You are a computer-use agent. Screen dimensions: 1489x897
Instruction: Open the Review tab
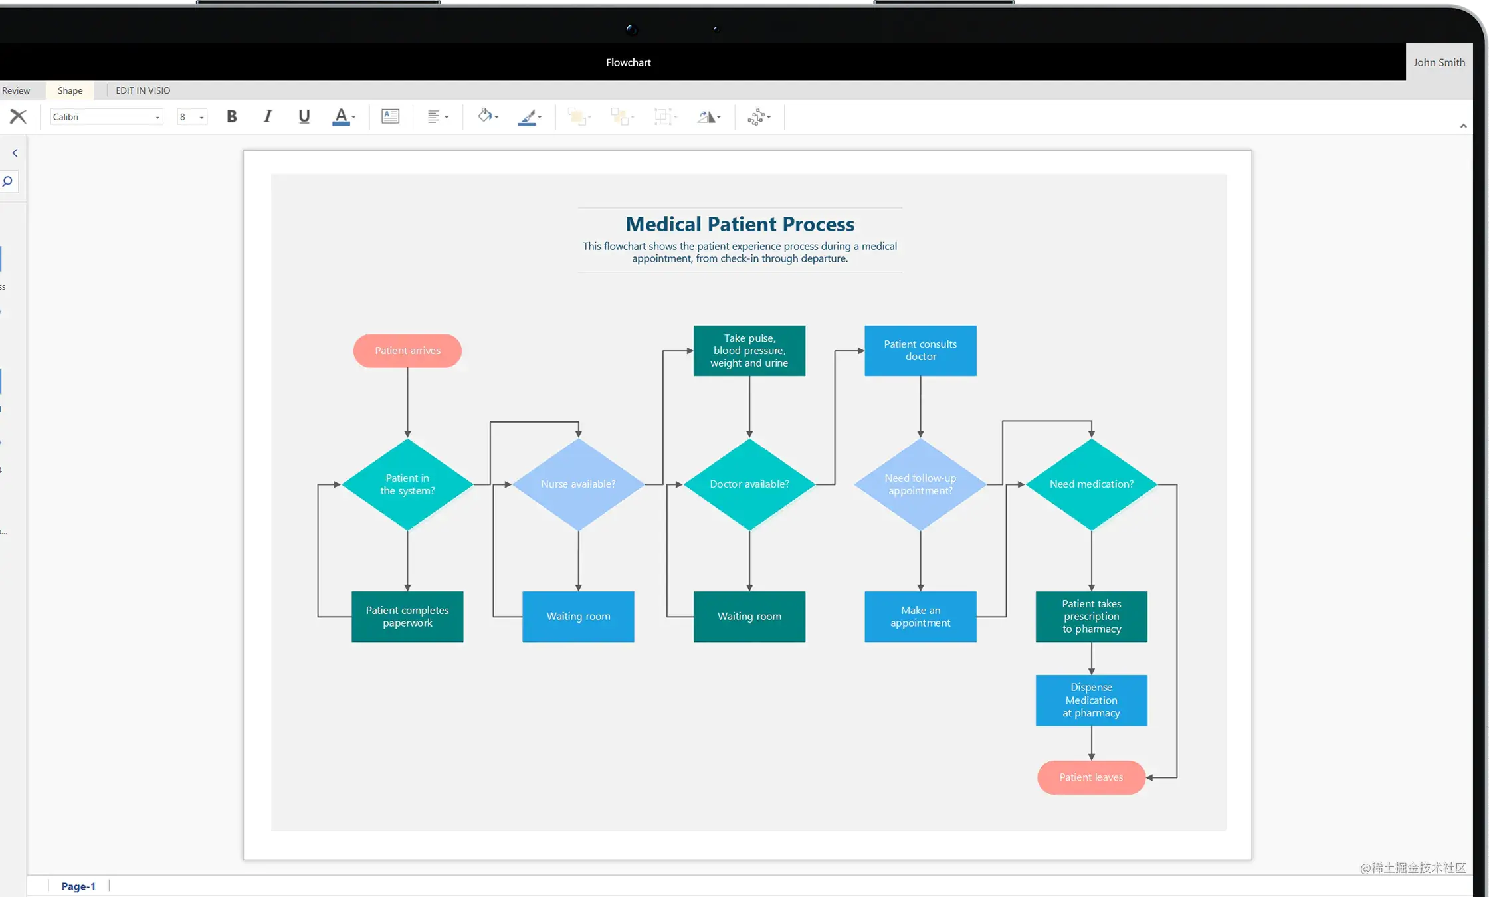tap(16, 90)
